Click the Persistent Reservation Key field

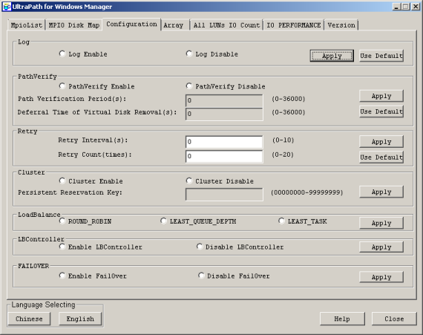[x=224, y=195]
